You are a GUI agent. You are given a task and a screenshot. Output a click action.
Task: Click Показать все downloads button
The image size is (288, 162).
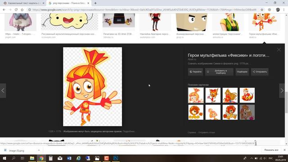271,150
